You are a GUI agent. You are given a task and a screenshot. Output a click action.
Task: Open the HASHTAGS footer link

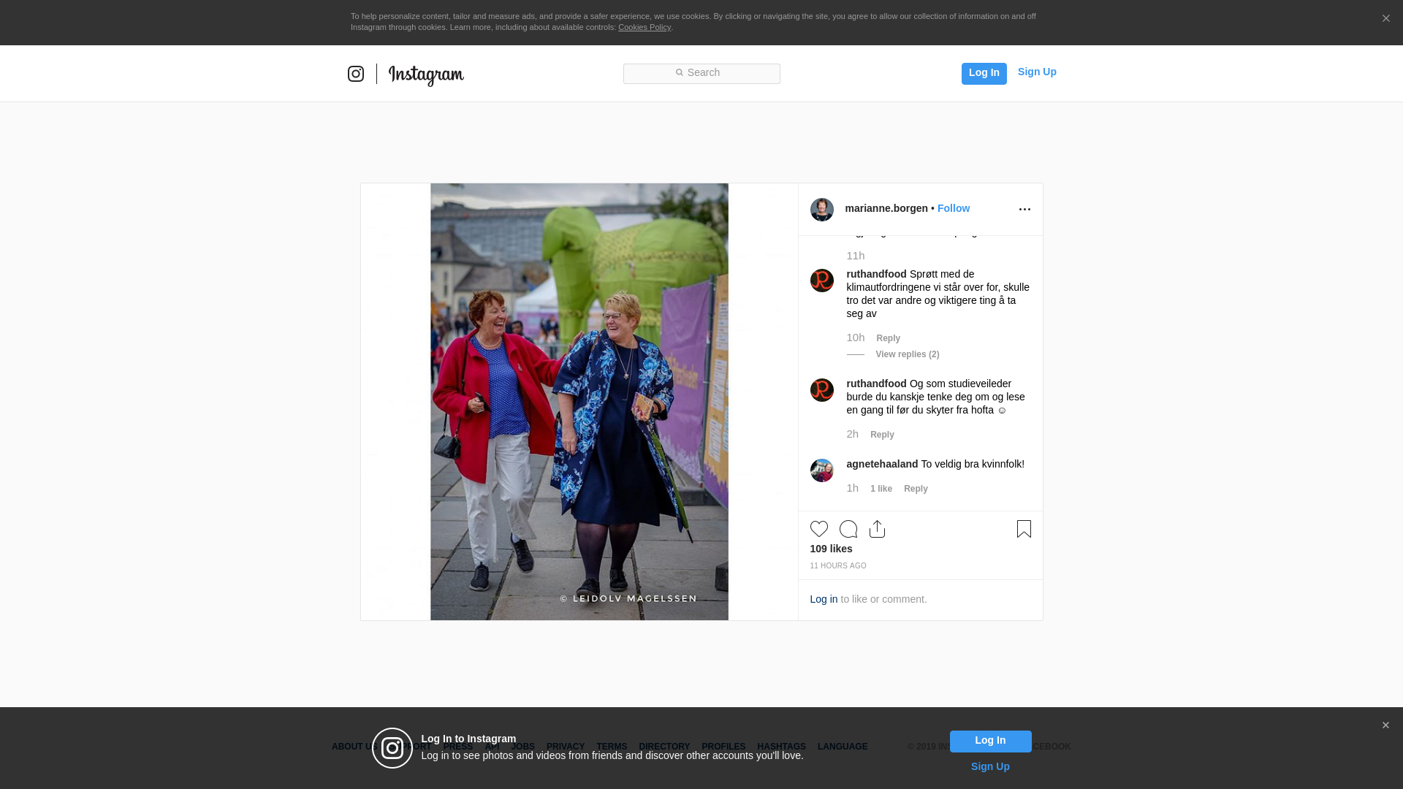[781, 747]
